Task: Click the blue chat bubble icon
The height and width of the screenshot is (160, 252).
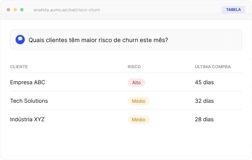Action: click(20, 40)
